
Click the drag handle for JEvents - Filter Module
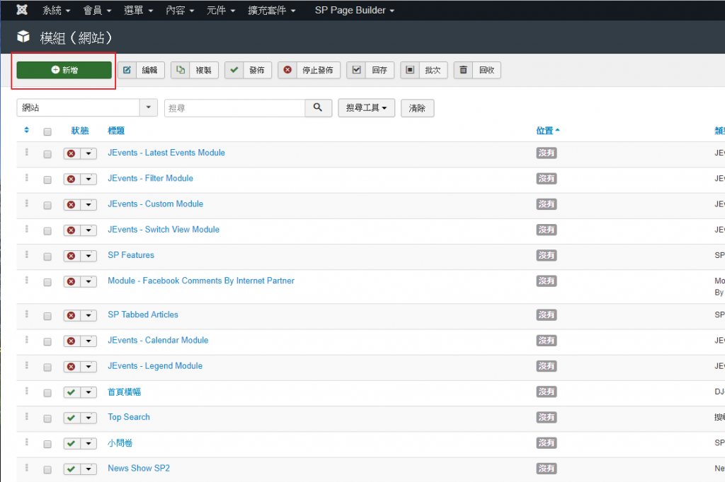(x=27, y=178)
